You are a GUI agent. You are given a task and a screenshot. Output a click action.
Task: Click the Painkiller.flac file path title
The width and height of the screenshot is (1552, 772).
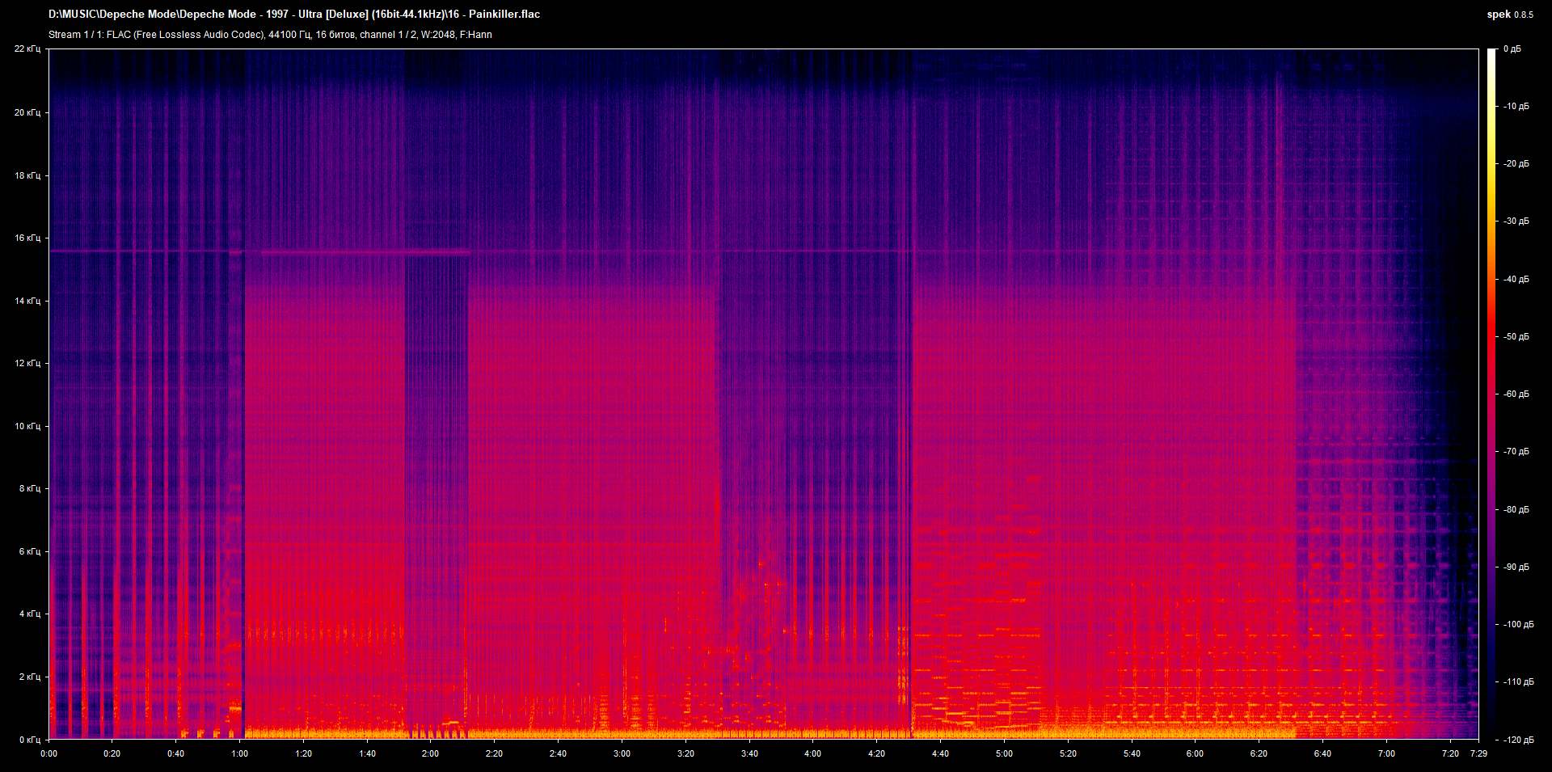[294, 15]
